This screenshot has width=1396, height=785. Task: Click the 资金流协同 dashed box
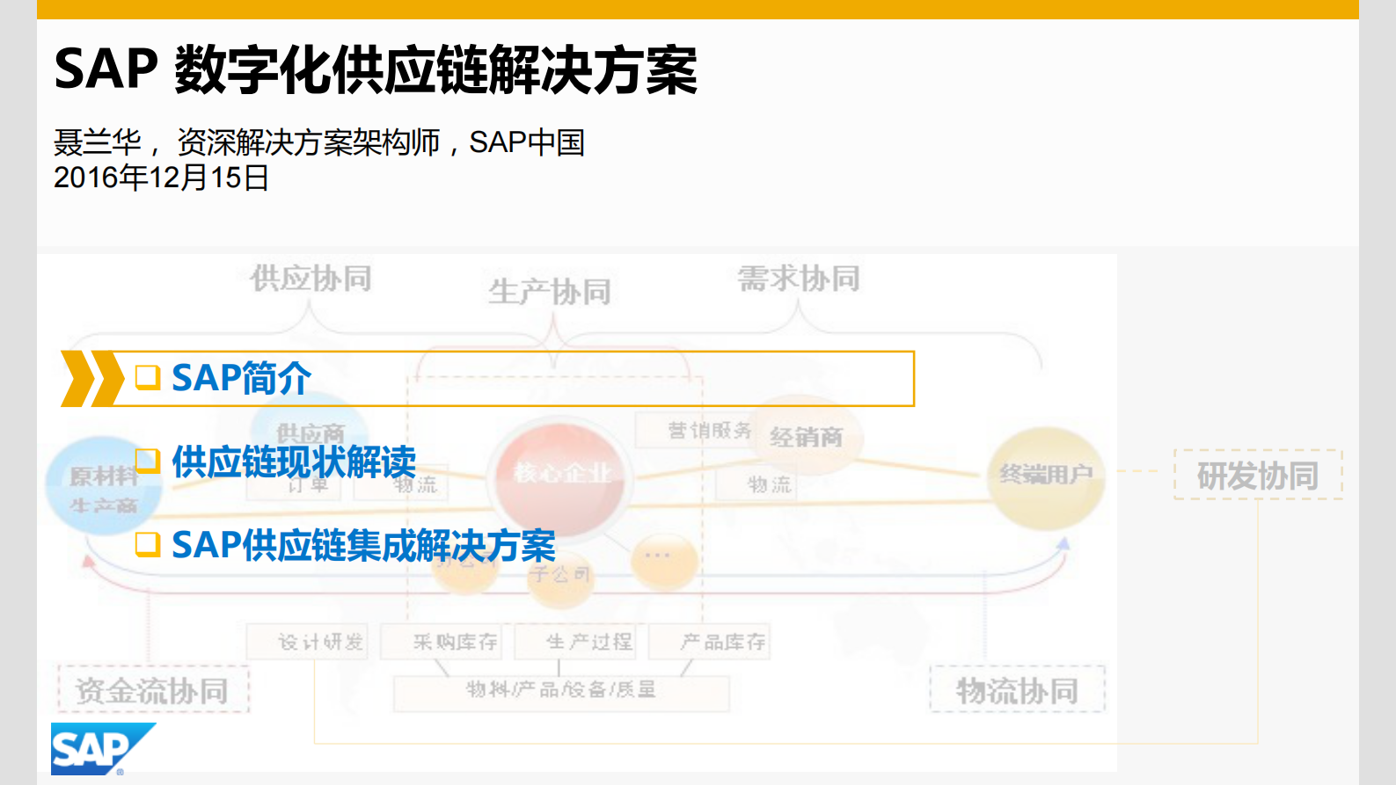click(153, 690)
